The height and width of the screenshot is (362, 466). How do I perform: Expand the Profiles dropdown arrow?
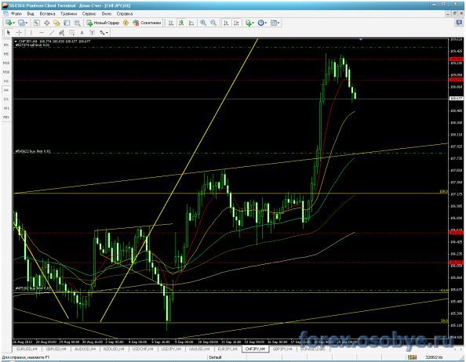pos(27,23)
